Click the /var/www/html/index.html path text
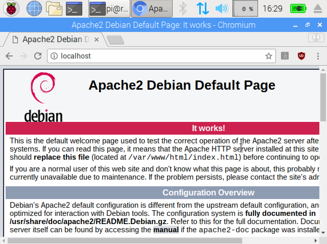This screenshot has width=327, height=244. coord(183,157)
